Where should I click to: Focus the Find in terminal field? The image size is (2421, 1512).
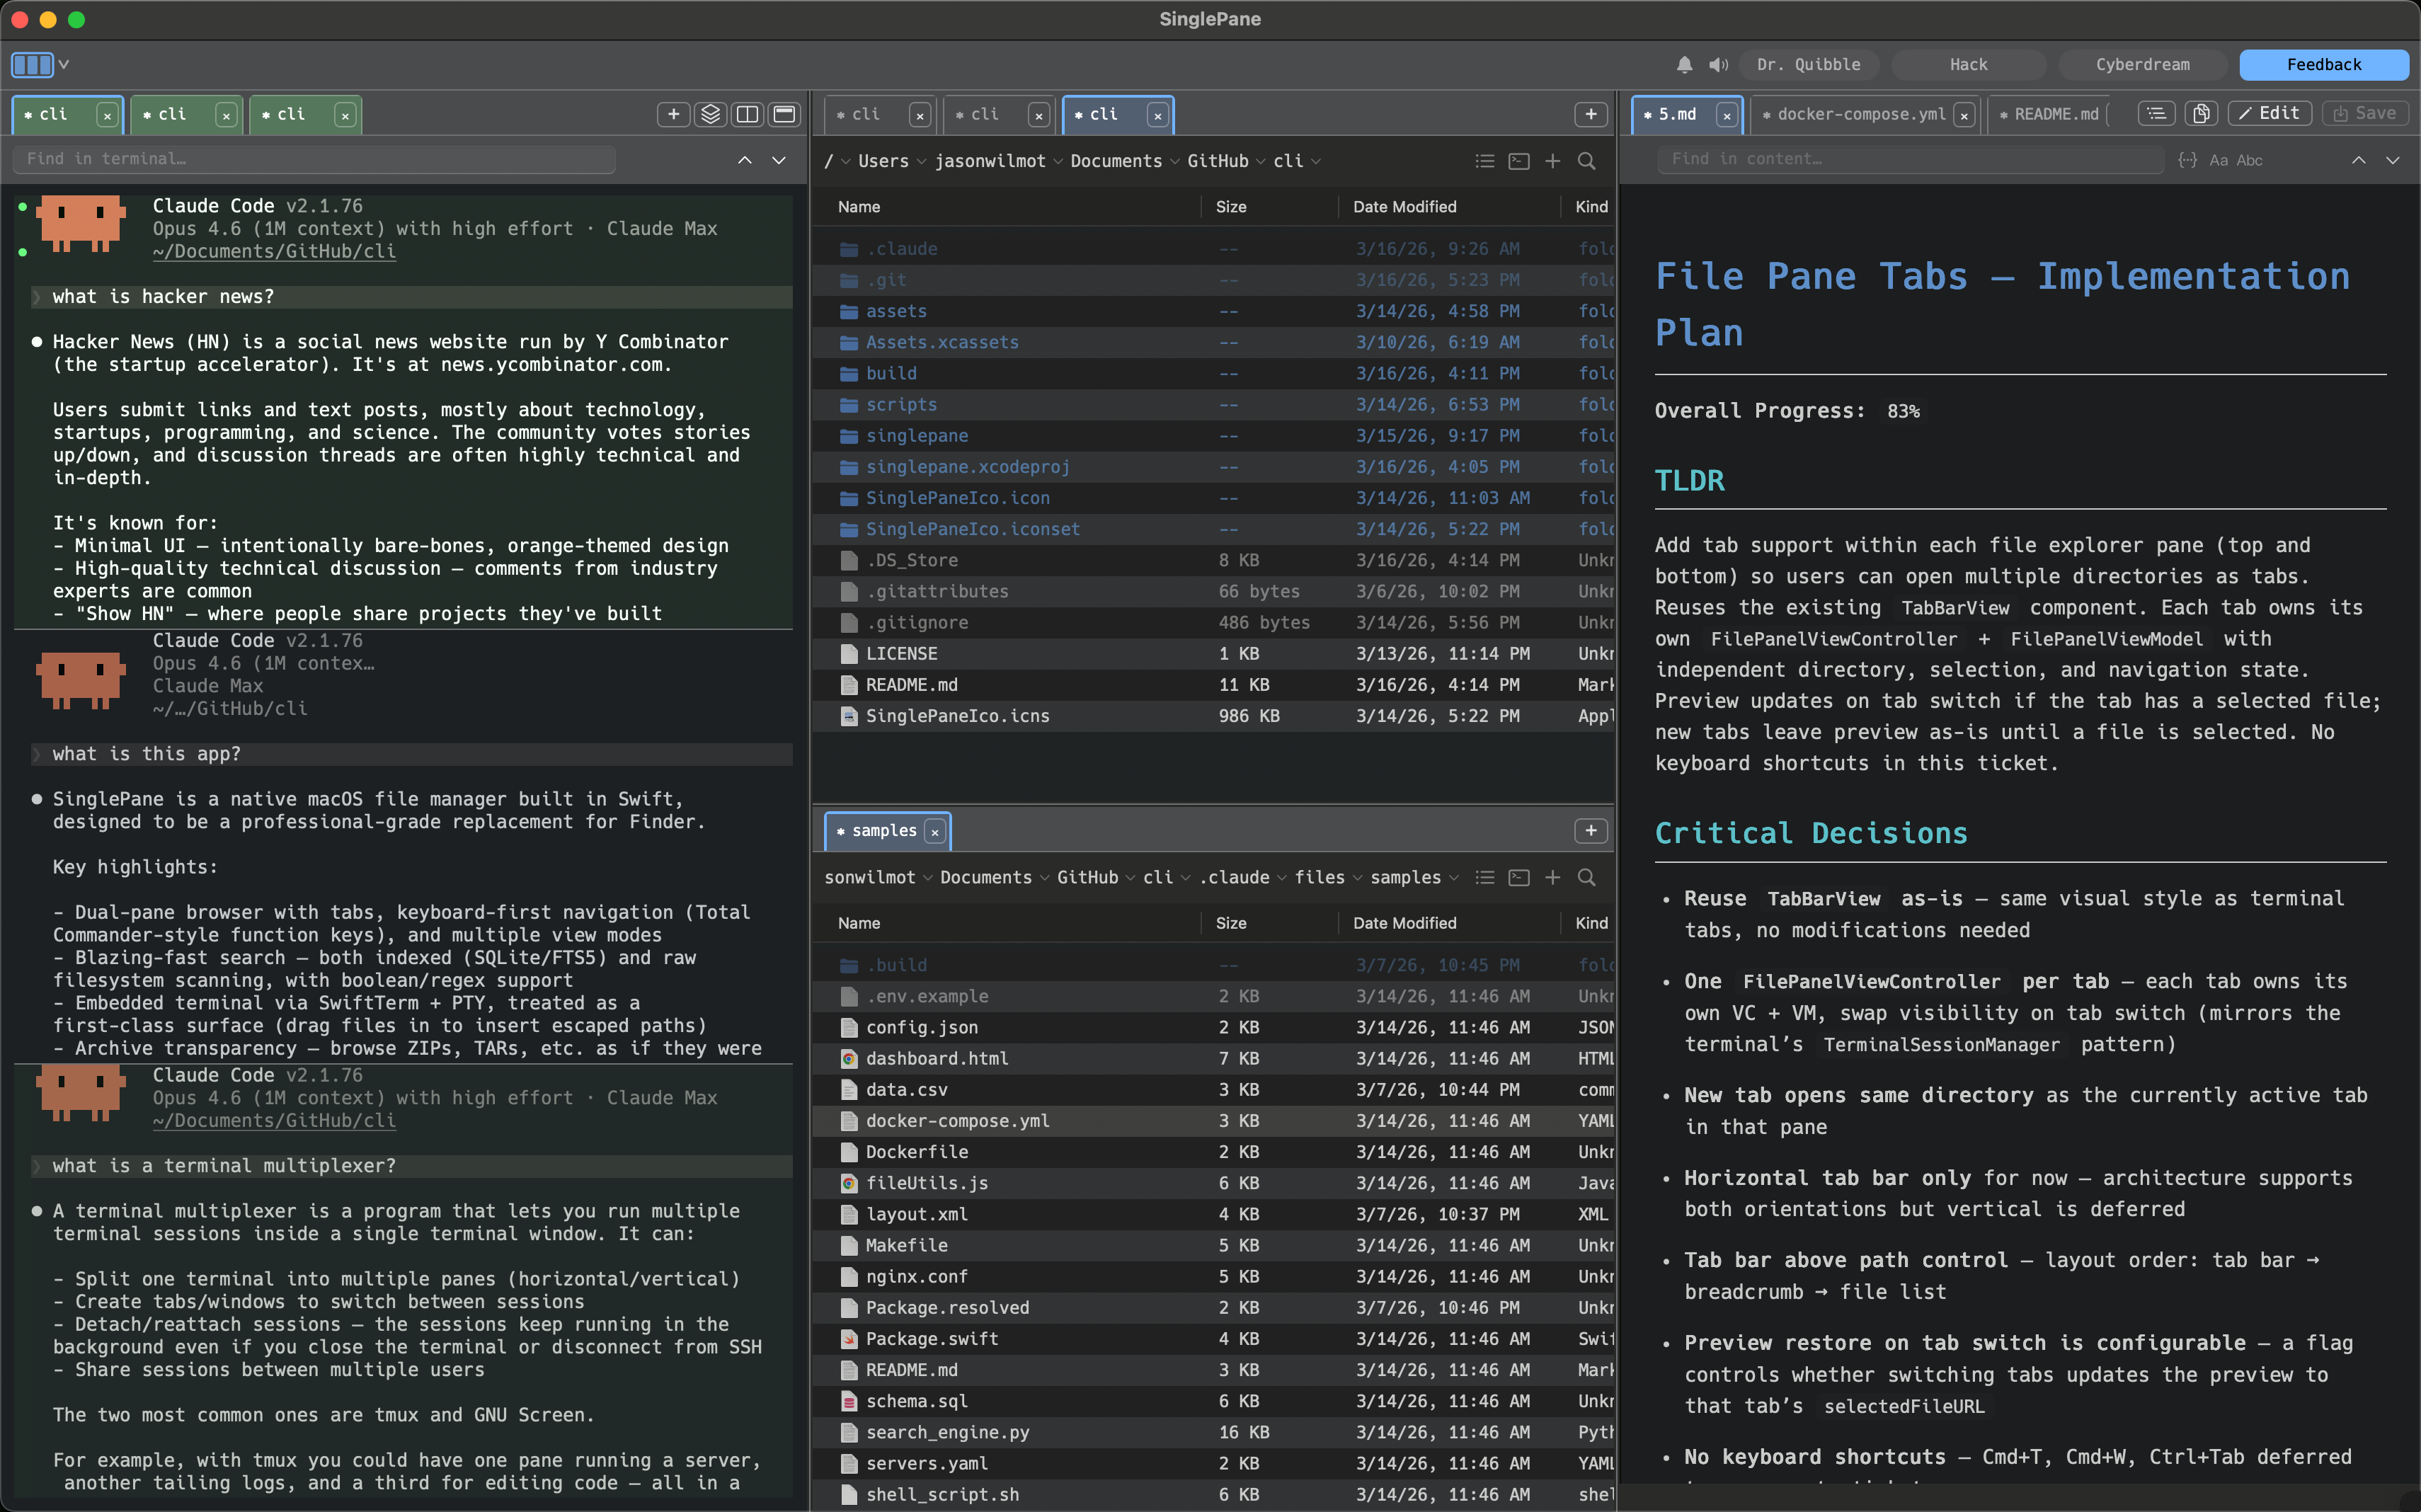[x=314, y=159]
